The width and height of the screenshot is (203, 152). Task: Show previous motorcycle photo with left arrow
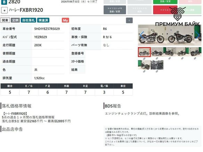coord(142,35)
